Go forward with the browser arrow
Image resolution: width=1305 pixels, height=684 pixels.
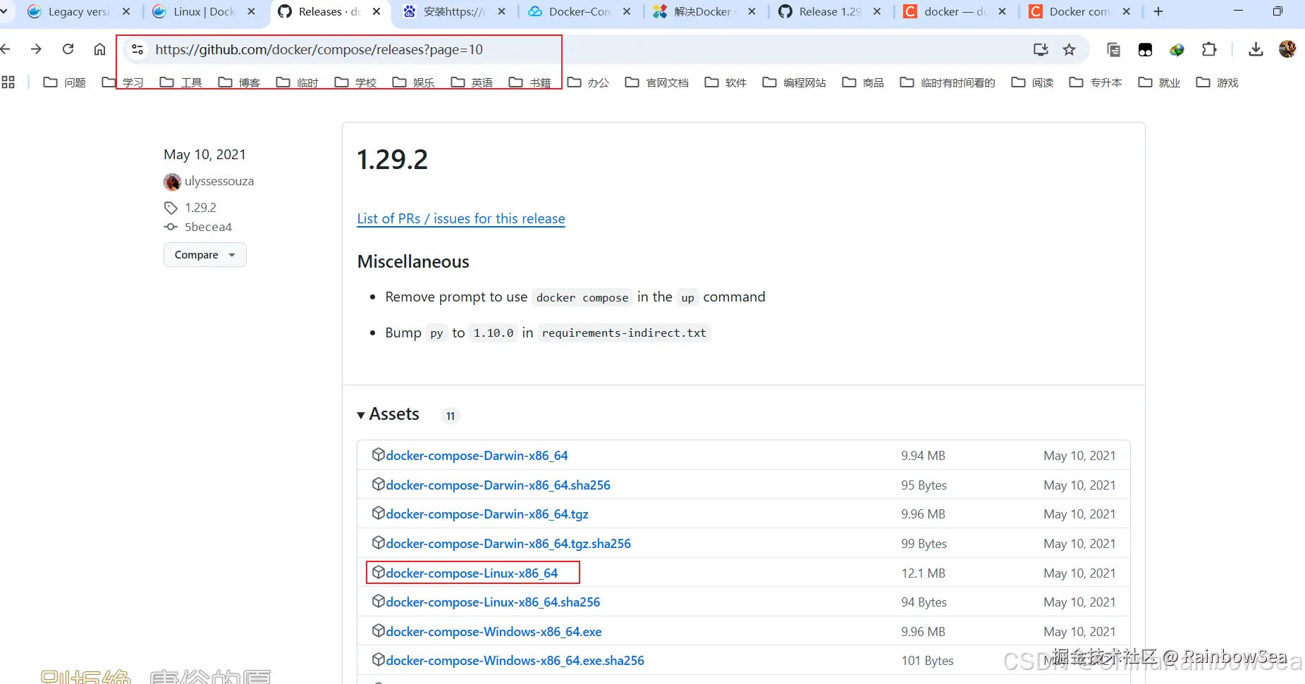coord(36,49)
